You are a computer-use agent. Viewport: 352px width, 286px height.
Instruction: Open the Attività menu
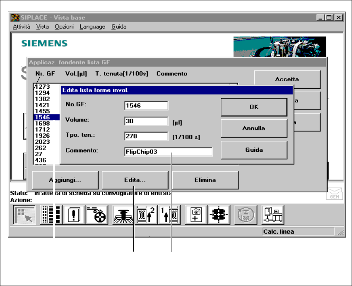[x=22, y=27]
